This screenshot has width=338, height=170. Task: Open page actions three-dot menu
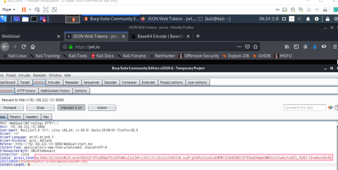[239, 47]
